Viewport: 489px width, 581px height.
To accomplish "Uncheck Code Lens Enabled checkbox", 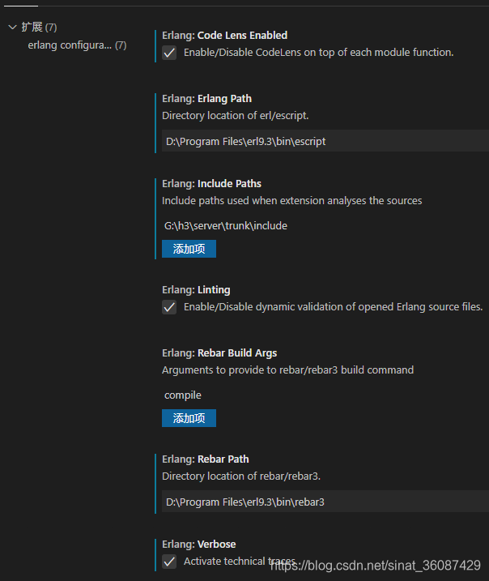I will [169, 53].
